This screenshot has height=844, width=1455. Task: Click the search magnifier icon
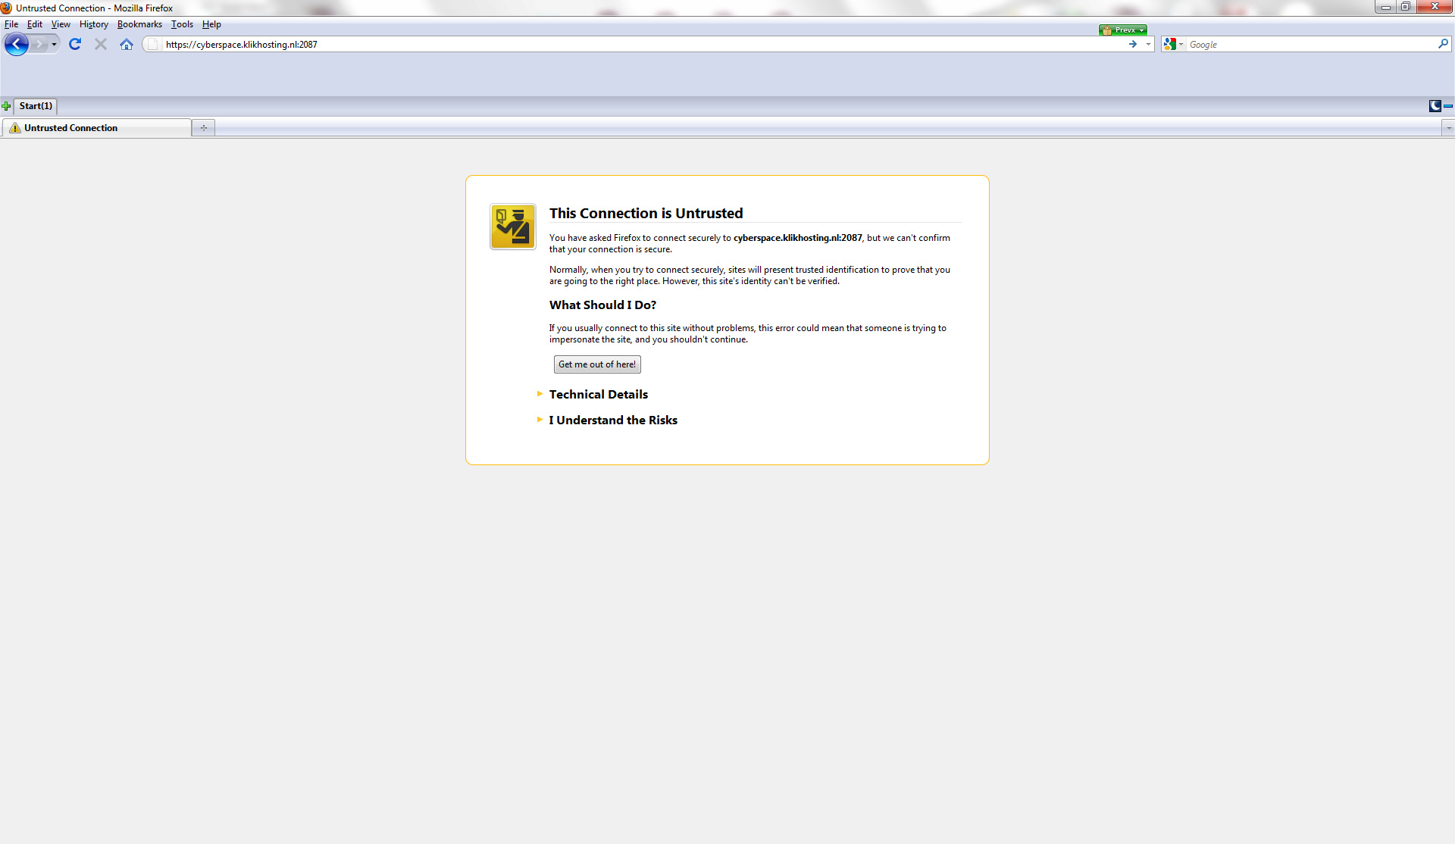1443,44
